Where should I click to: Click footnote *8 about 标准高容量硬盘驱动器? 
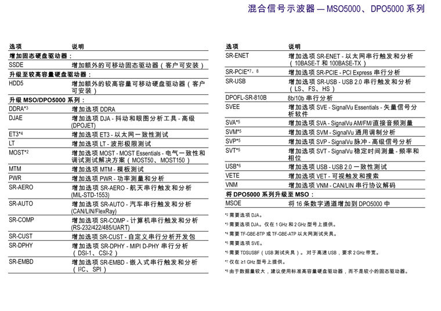(x=317, y=271)
